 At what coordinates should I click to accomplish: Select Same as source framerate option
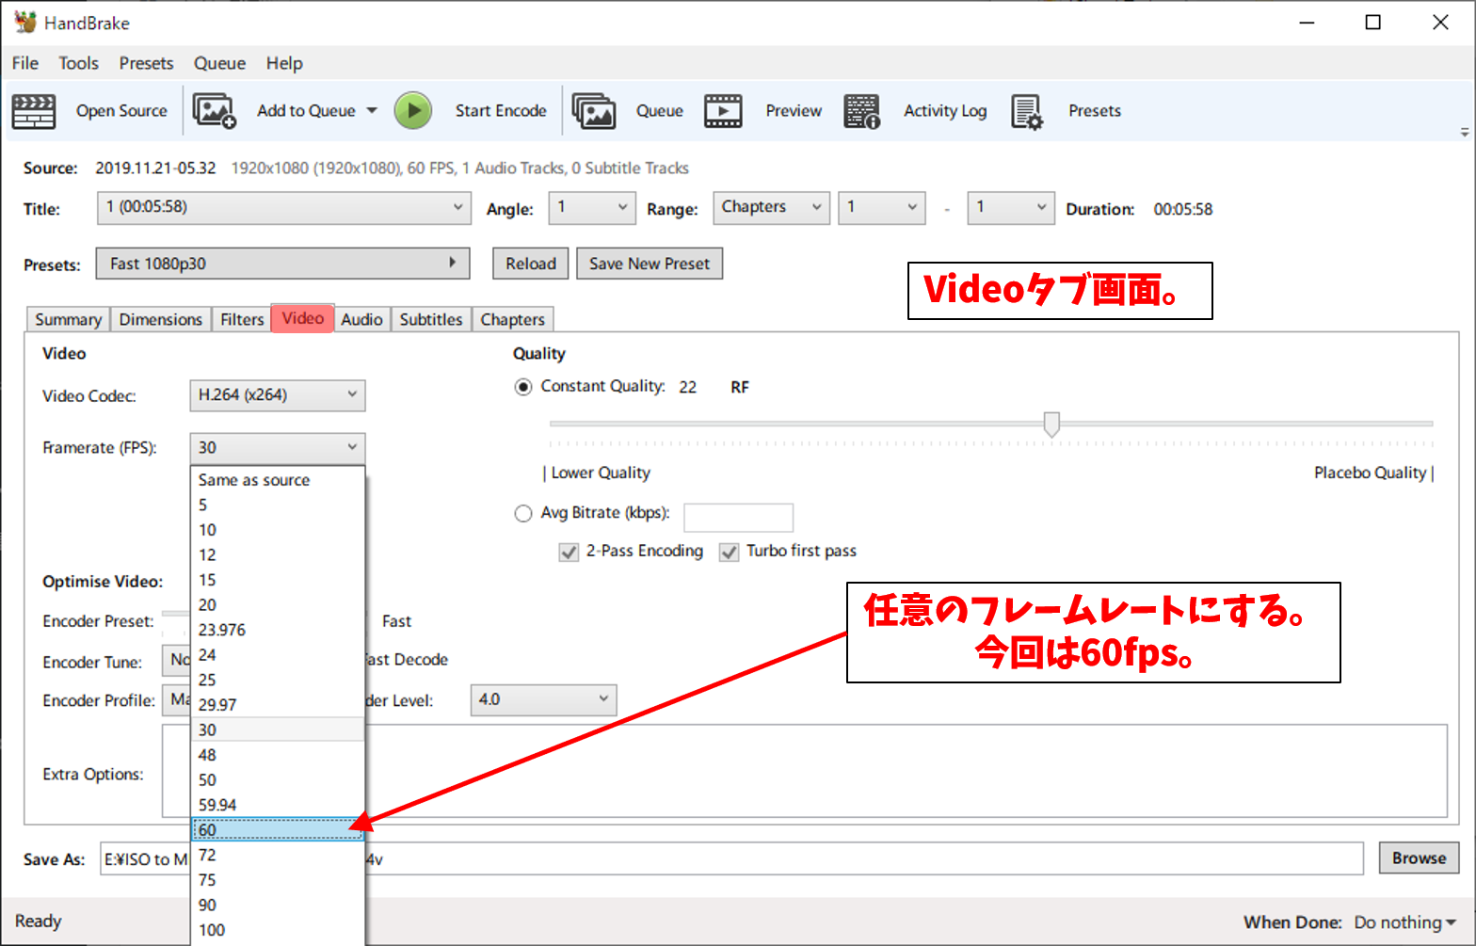[278, 480]
